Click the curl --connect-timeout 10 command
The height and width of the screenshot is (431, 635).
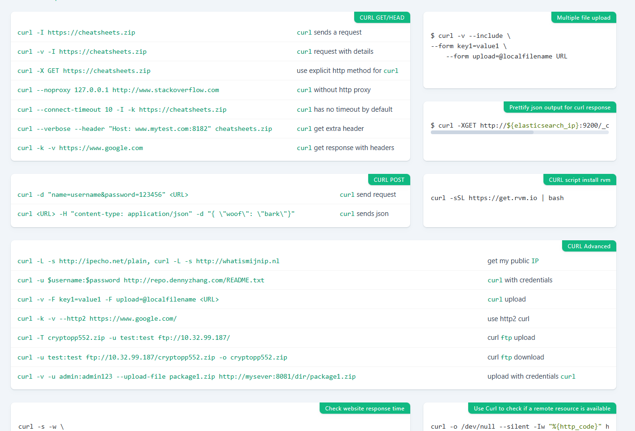(122, 110)
